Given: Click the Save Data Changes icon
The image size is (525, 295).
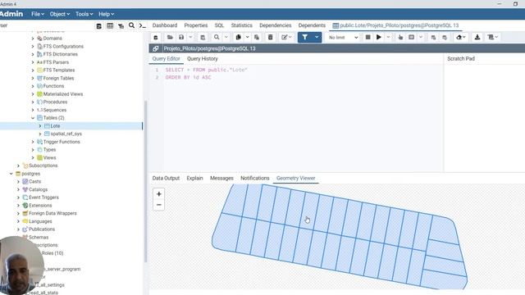Looking at the screenshot, I should pyautogui.click(x=203, y=37).
